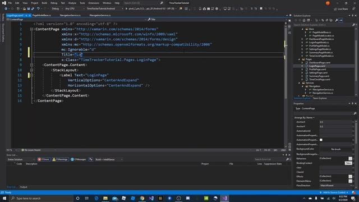This screenshot has width=359, height=202.
Task: Click the Behaviors collection edit button
Action: click(x=350, y=158)
